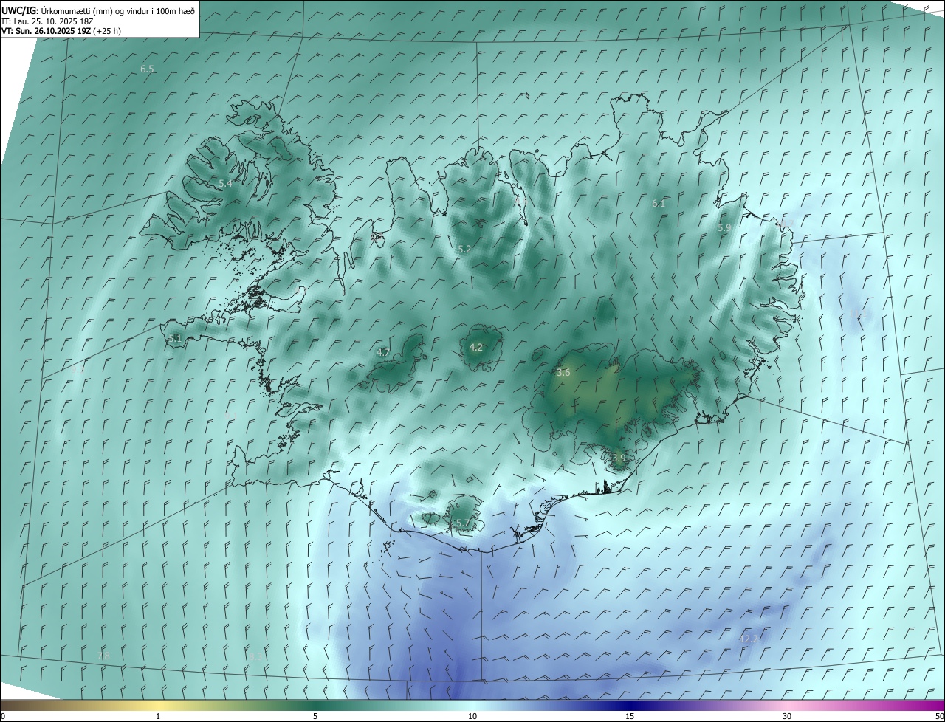Viewport: 945px width, 722px height.
Task: Click the 50 tick on the color scale
Action: 939,716
